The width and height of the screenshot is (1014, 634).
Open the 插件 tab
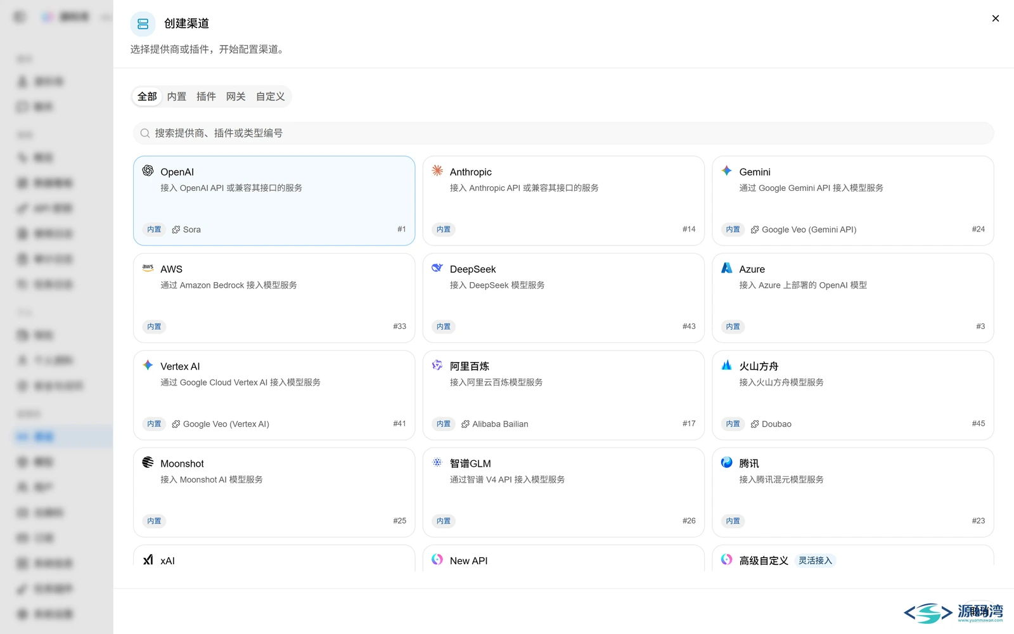[206, 96]
